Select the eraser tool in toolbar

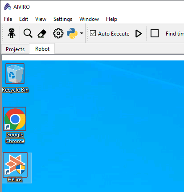(x=42, y=33)
